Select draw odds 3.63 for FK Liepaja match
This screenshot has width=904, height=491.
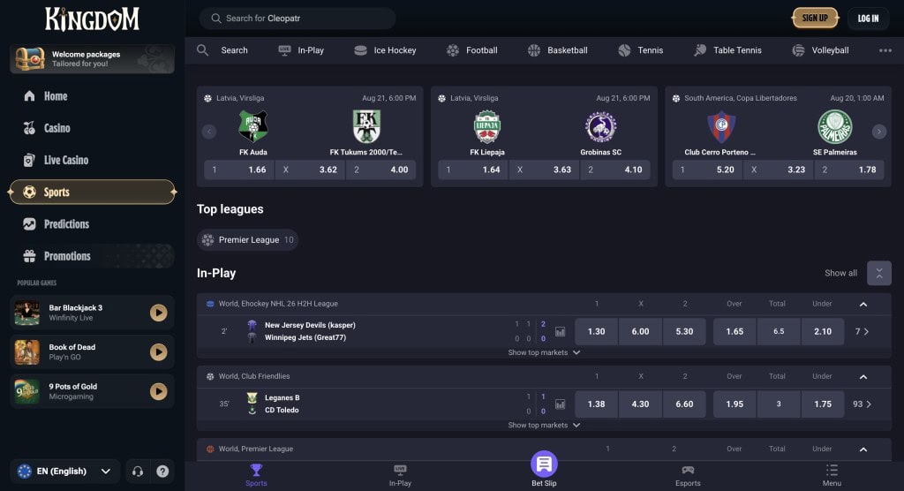(544, 170)
